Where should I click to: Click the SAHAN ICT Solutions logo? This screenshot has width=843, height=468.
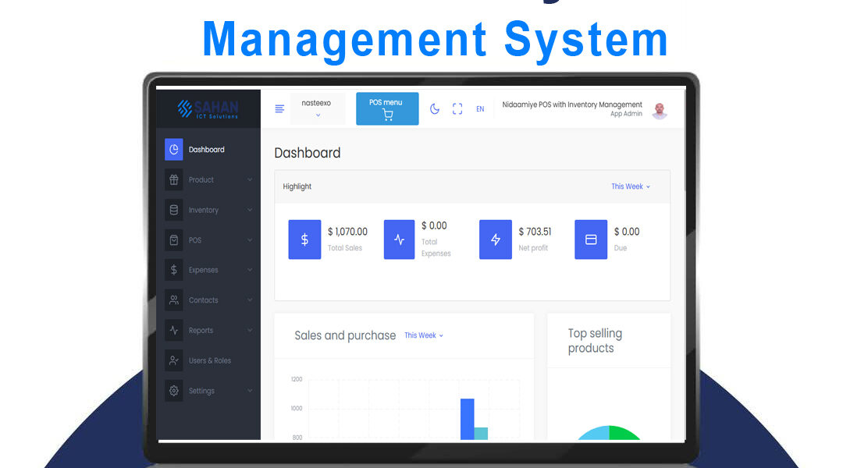click(x=208, y=109)
